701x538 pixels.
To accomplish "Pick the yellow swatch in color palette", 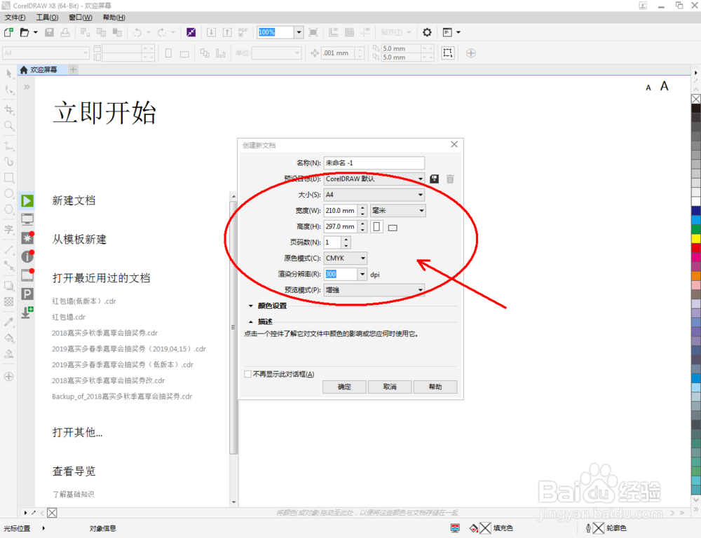I will [696, 238].
